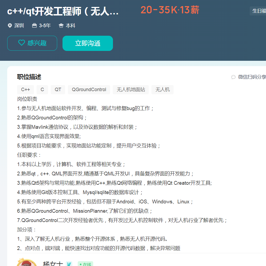Click the line about qml语言实现界面效果
Screen dimensions: 266x266
49,136
